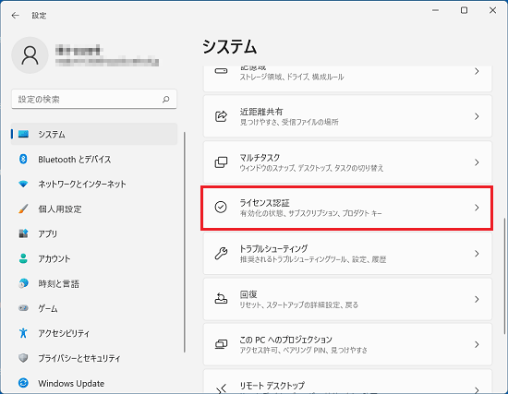Click the sidebar vertical scrollbar
This screenshot has width=508, height=394.
pos(185,242)
